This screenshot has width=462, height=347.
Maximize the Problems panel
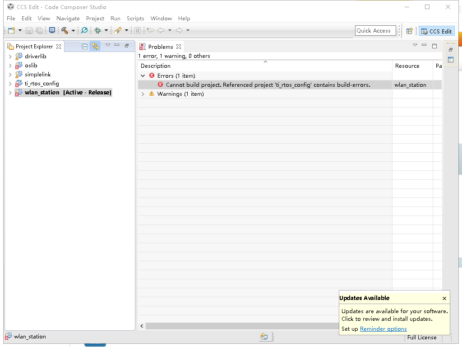[434, 46]
